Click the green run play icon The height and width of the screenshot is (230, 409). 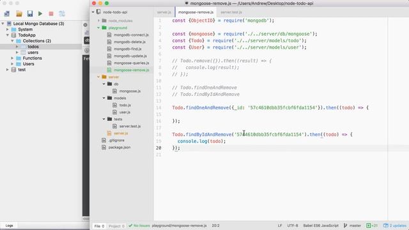[x=40, y=13]
